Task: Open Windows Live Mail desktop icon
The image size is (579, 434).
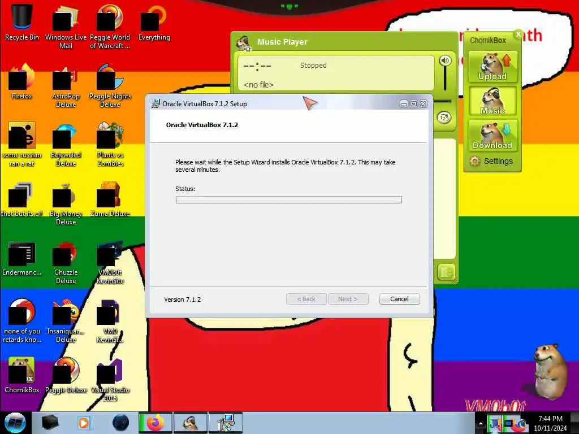Action: click(66, 27)
